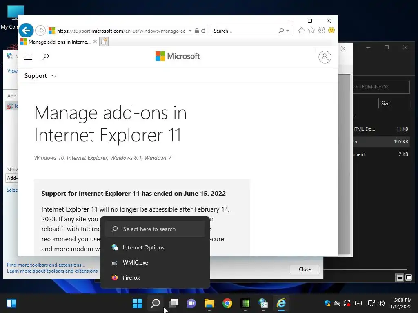Click the Microsoft logo
The image size is (418, 313).
point(178,56)
